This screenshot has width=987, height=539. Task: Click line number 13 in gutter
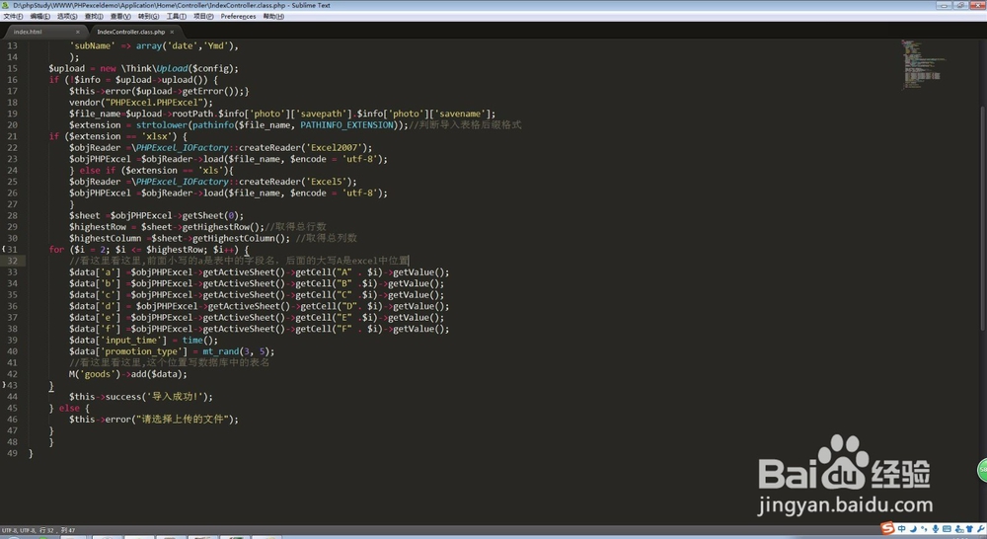13,46
